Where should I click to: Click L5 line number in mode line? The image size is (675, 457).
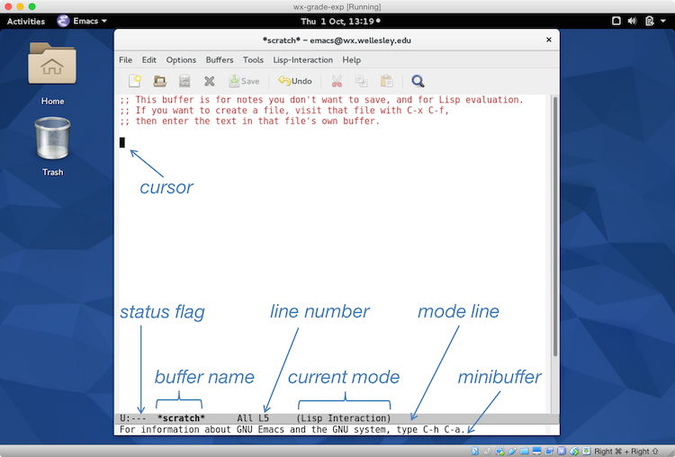264,417
